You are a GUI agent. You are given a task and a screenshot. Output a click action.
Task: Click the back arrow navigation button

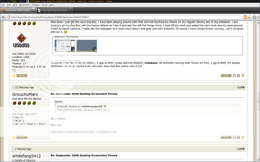point(3,17)
